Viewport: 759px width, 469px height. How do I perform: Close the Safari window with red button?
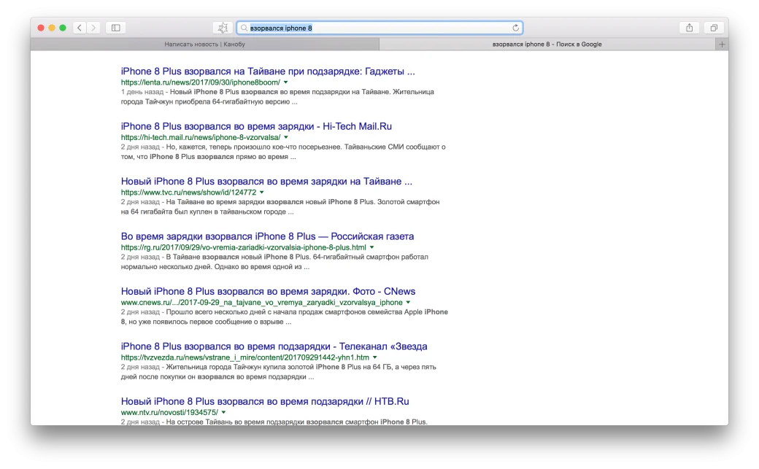pos(41,28)
